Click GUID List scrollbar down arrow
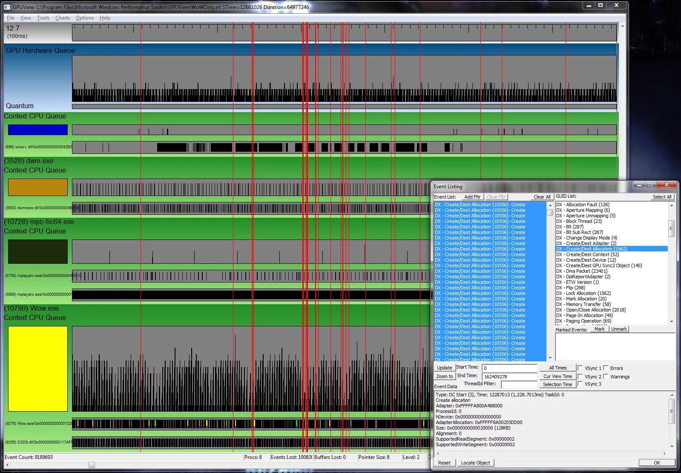This screenshot has width=681, height=473. pyautogui.click(x=672, y=322)
